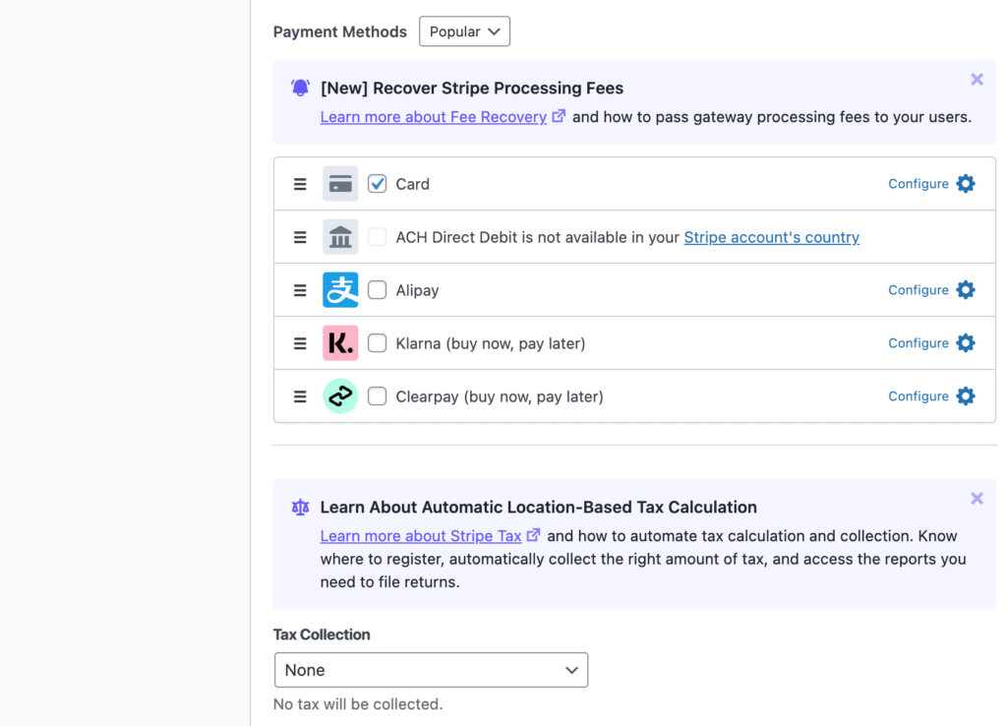
Task: Dismiss the Automatic Tax Calculation notice
Action: [977, 499]
